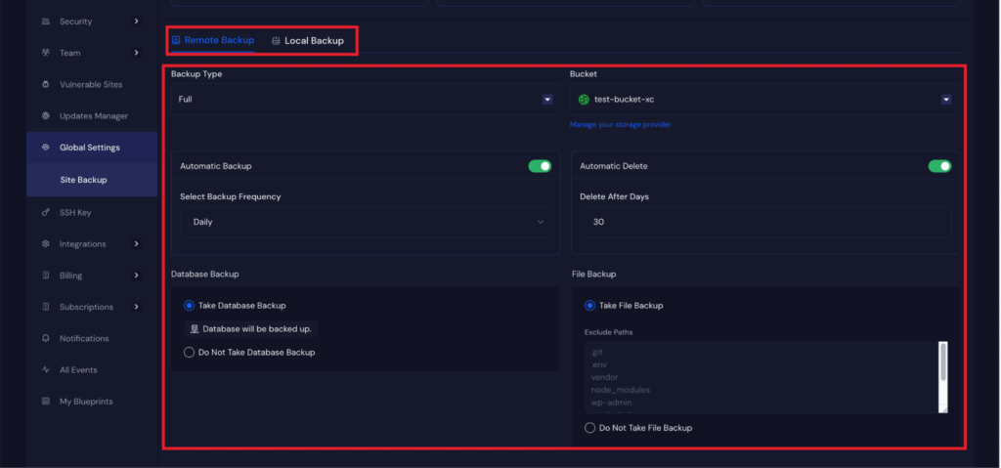This screenshot has width=1001, height=468.
Task: Click the My Blueprints icon
Action: pos(46,402)
